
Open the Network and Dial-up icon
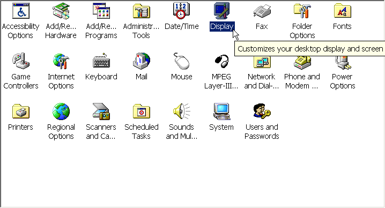coord(262,62)
